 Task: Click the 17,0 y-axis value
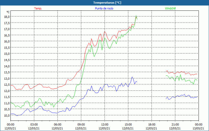(7, 29)
